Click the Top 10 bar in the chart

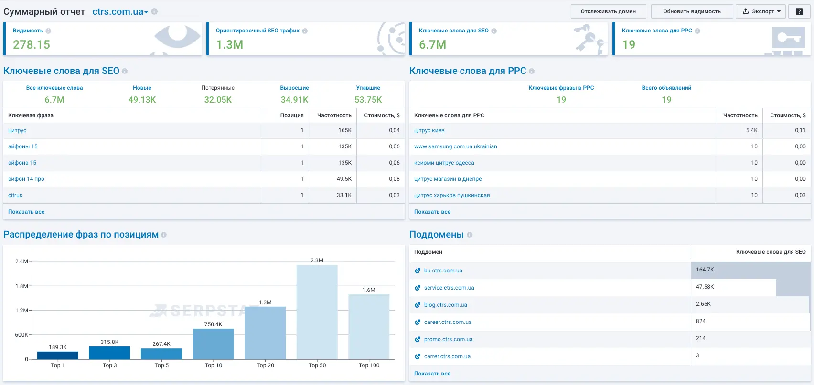214,344
